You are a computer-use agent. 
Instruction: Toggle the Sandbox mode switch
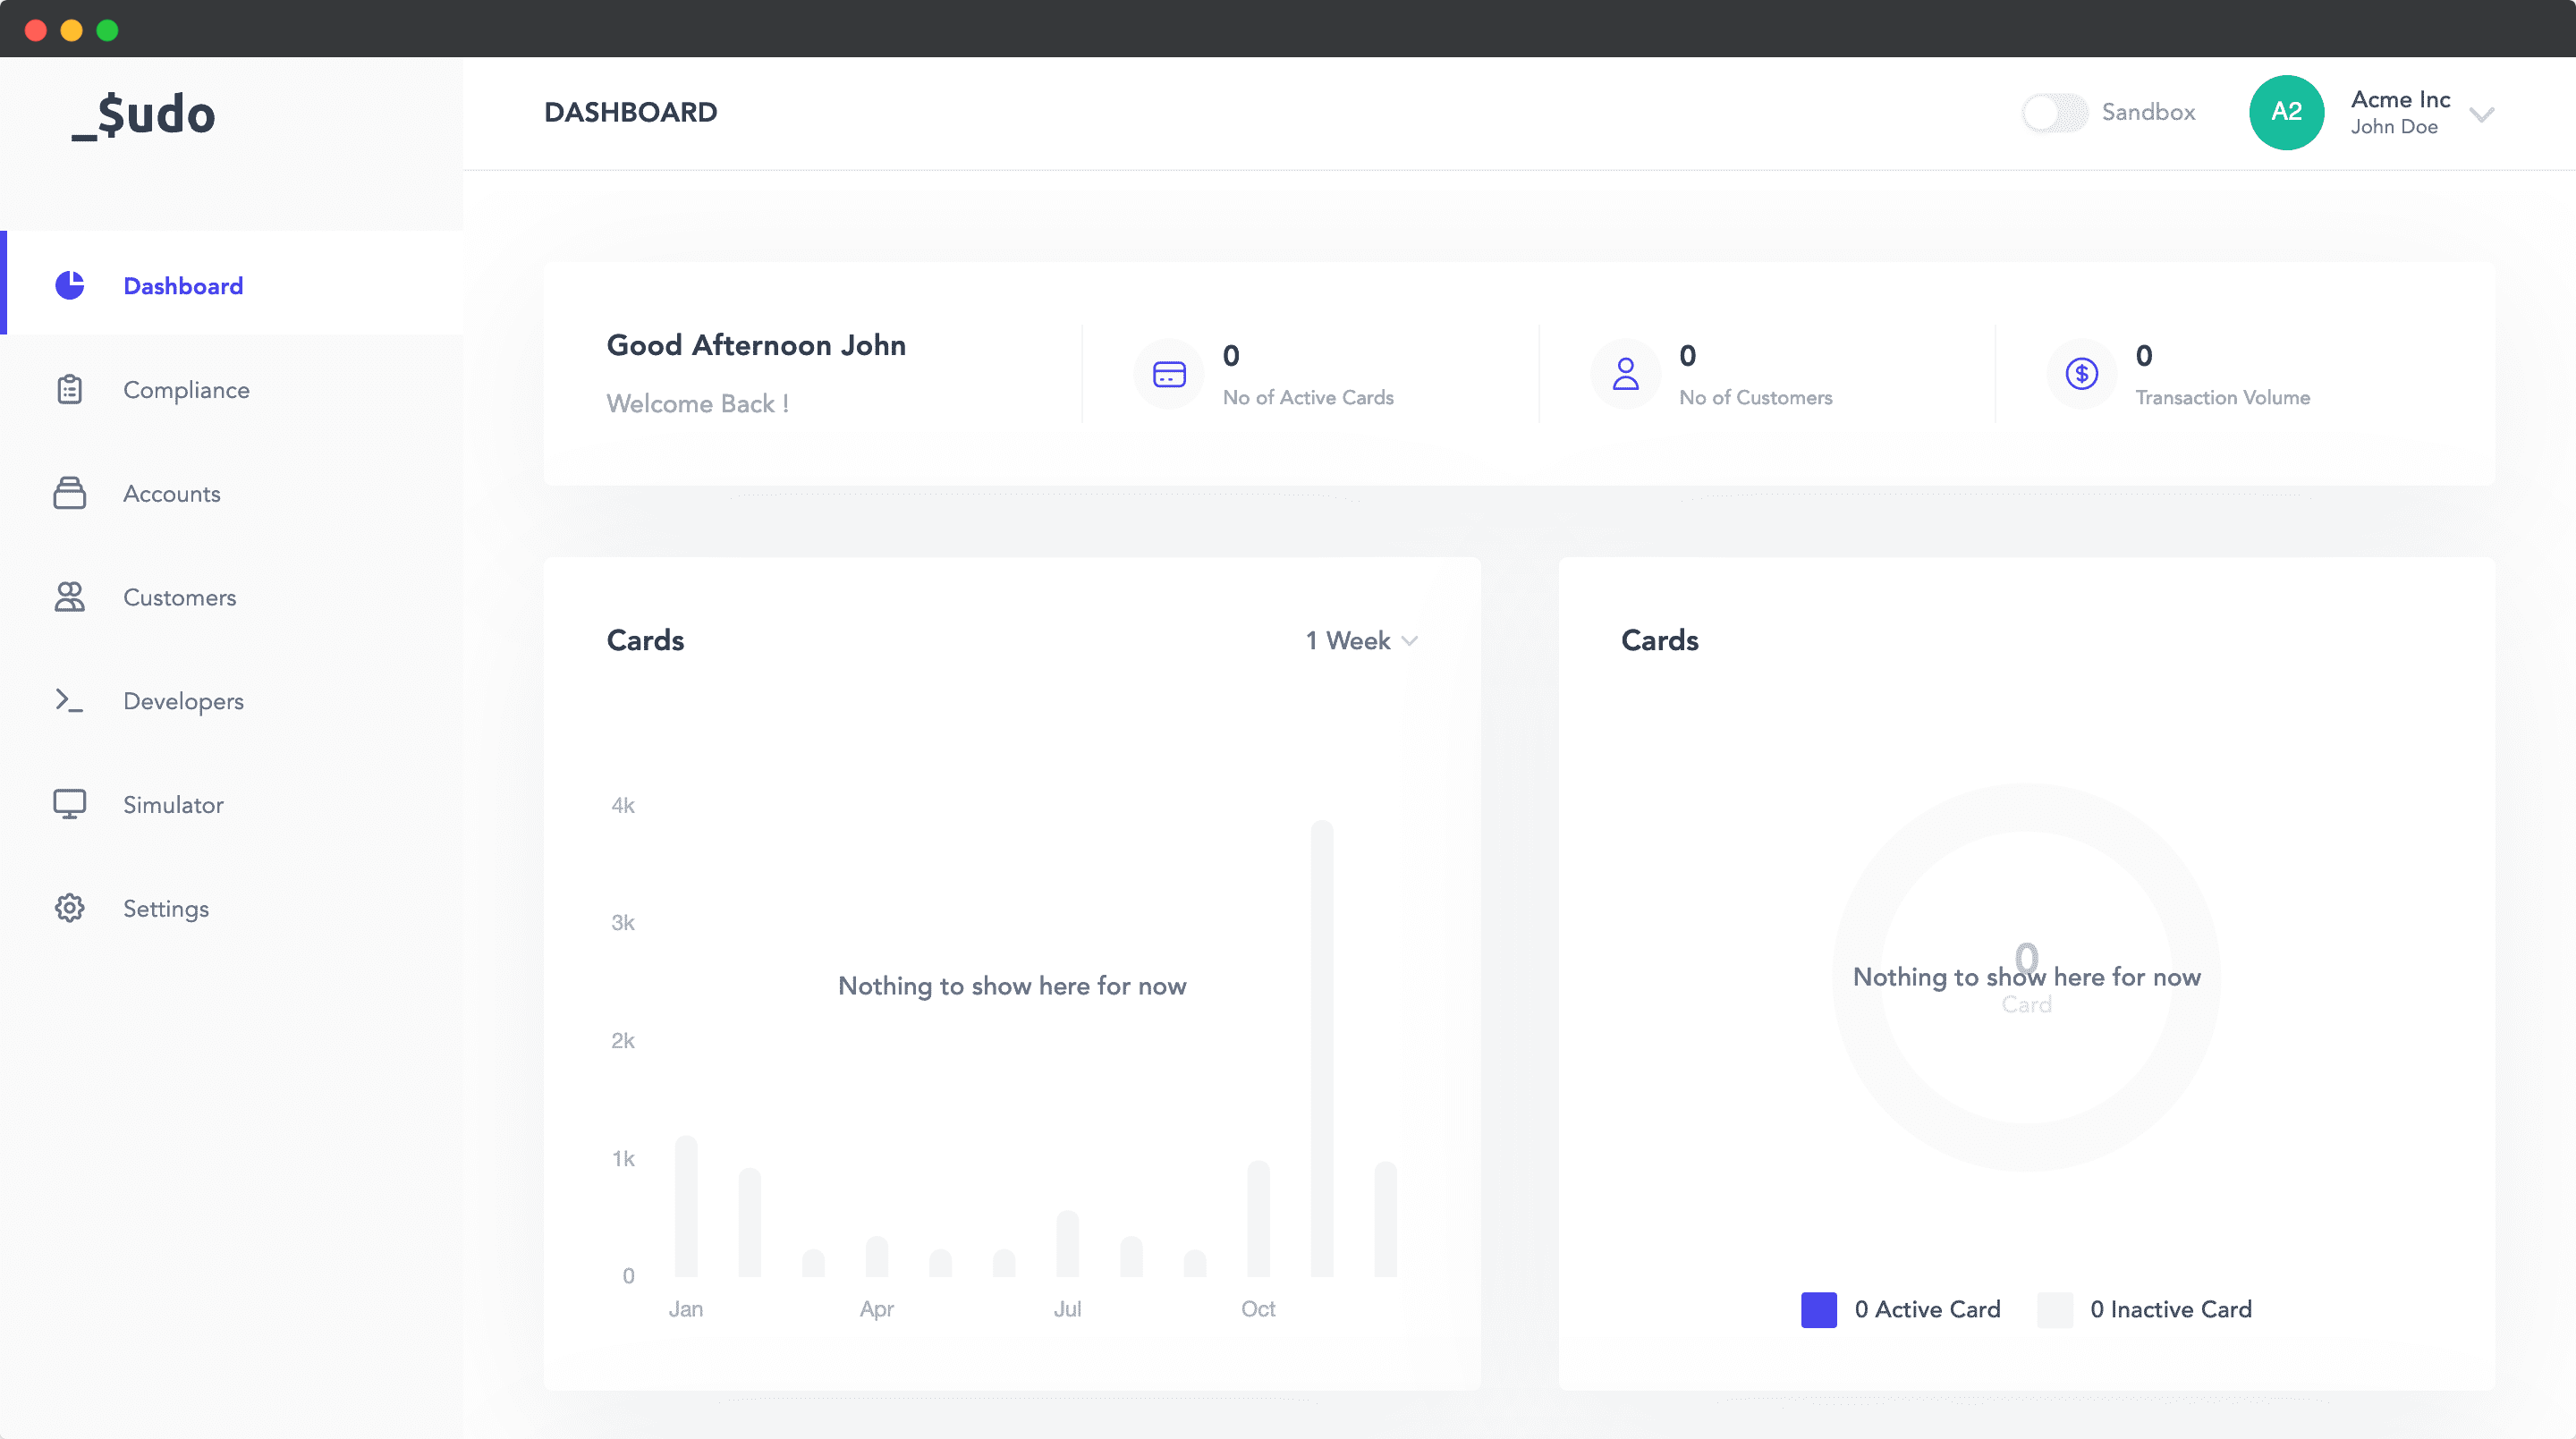[x=2054, y=112]
